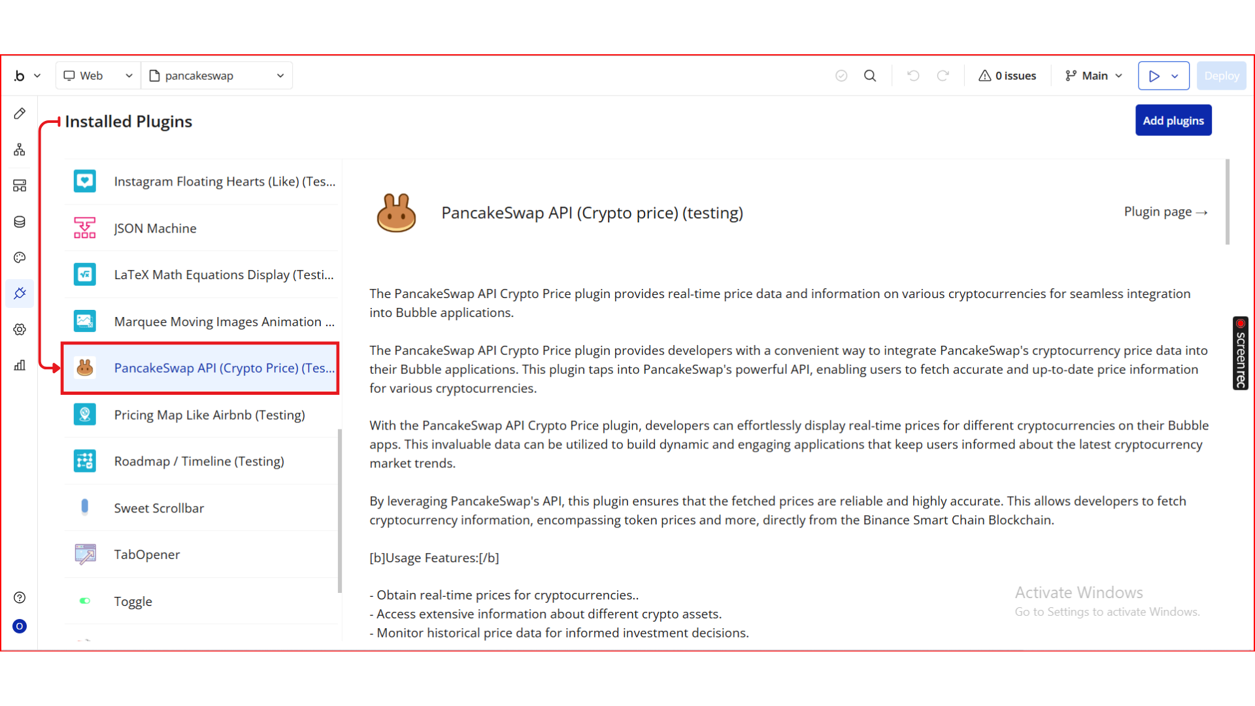
Task: Click the redo arrow icon
Action: (943, 76)
